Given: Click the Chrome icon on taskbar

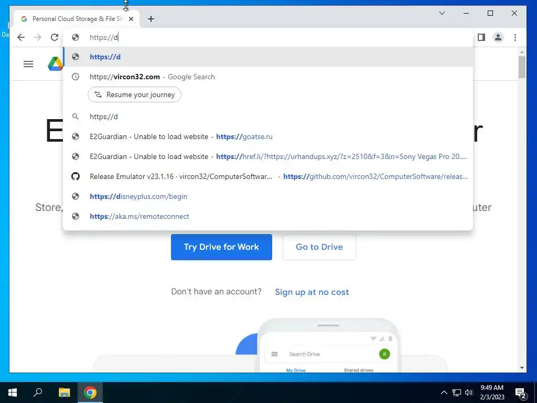Looking at the screenshot, I should [90, 393].
